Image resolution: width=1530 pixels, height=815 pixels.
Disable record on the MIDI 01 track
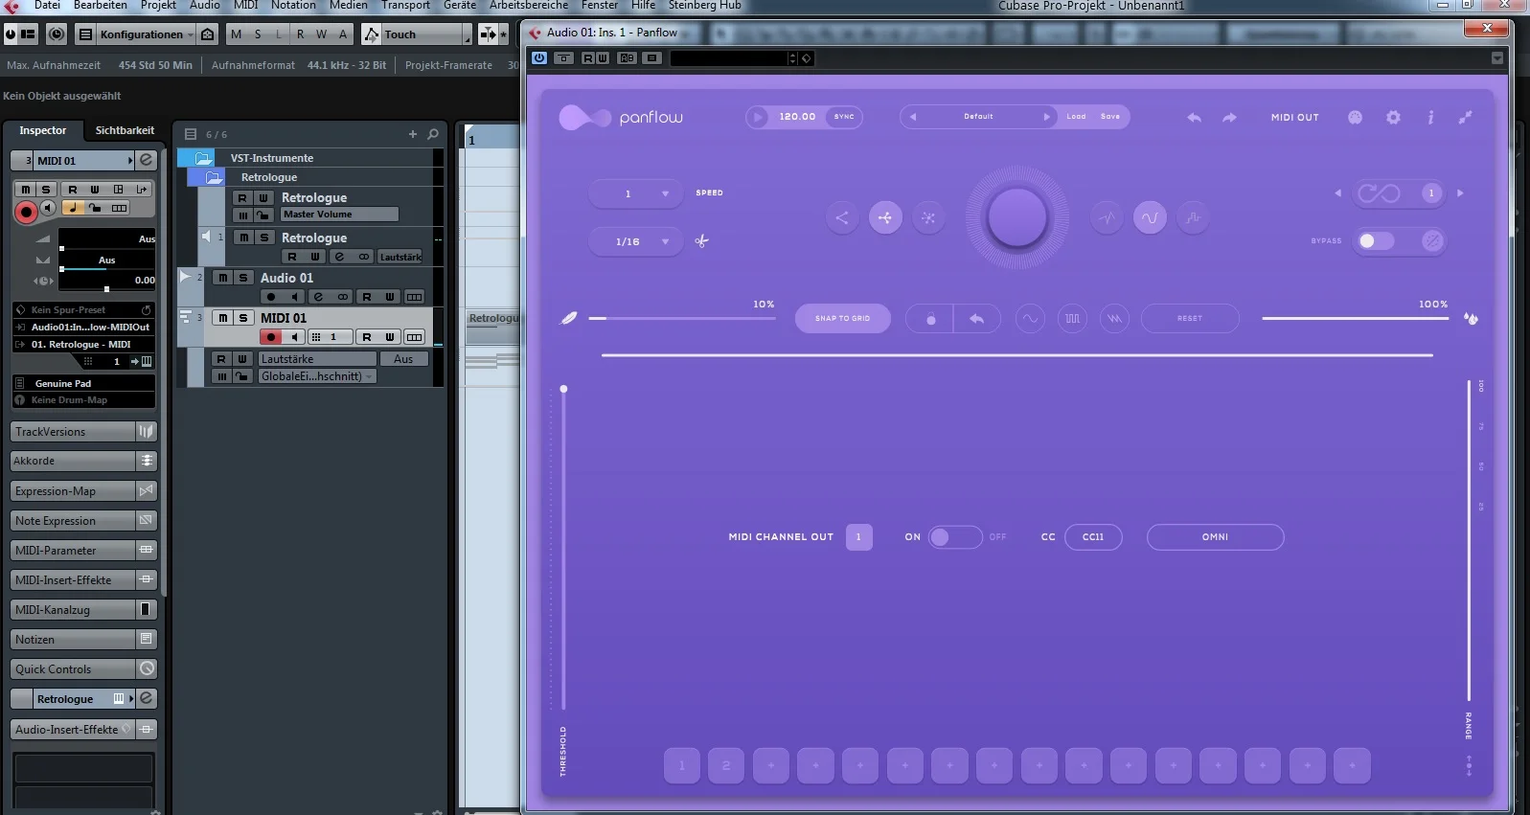coord(271,337)
